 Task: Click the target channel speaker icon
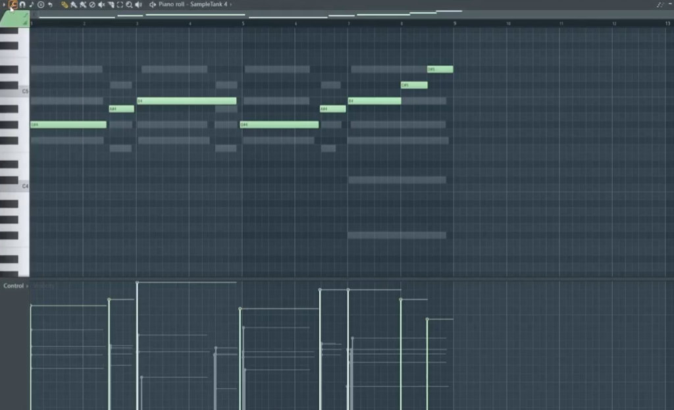pyautogui.click(x=152, y=5)
